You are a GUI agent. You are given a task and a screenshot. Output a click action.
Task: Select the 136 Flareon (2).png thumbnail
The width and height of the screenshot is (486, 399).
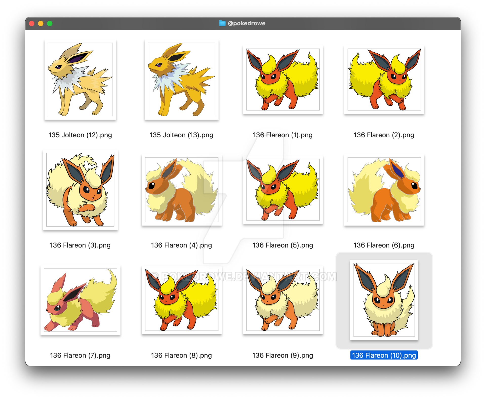coord(384,79)
